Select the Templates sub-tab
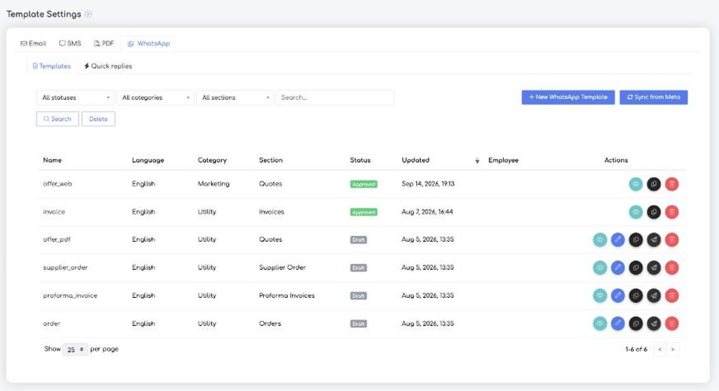The height and width of the screenshot is (391, 719). [52, 66]
